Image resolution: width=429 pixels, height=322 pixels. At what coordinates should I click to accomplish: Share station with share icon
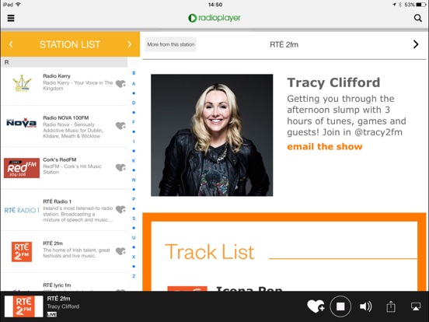(391, 306)
